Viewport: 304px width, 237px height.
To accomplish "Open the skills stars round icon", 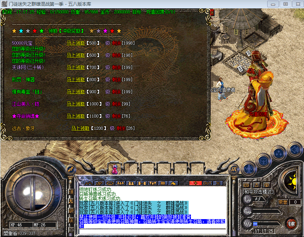I will [279, 153].
